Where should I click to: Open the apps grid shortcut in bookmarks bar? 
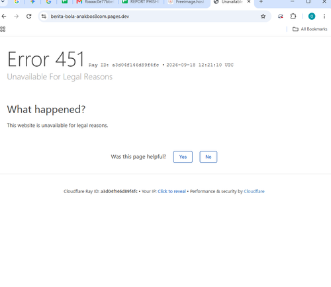pos(3,29)
